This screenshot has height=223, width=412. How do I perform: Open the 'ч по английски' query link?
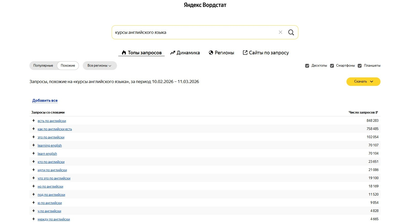pyautogui.click(x=49, y=211)
